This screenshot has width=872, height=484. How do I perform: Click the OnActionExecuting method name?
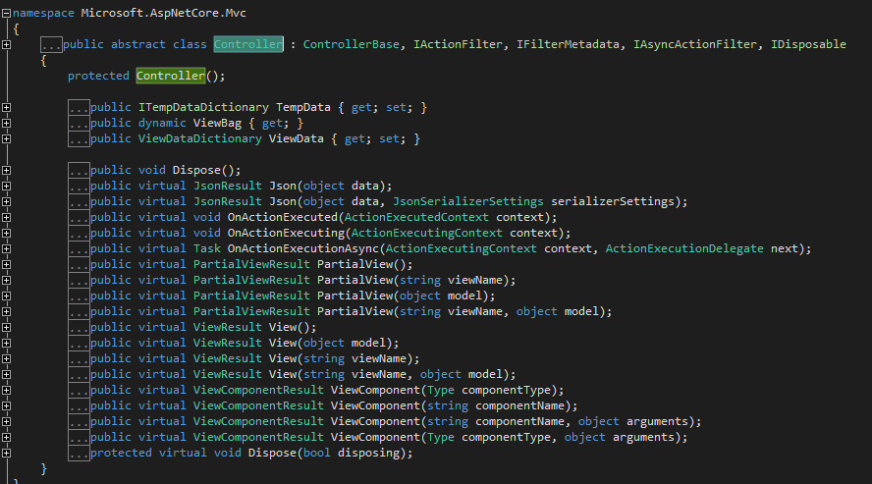pyautogui.click(x=287, y=233)
